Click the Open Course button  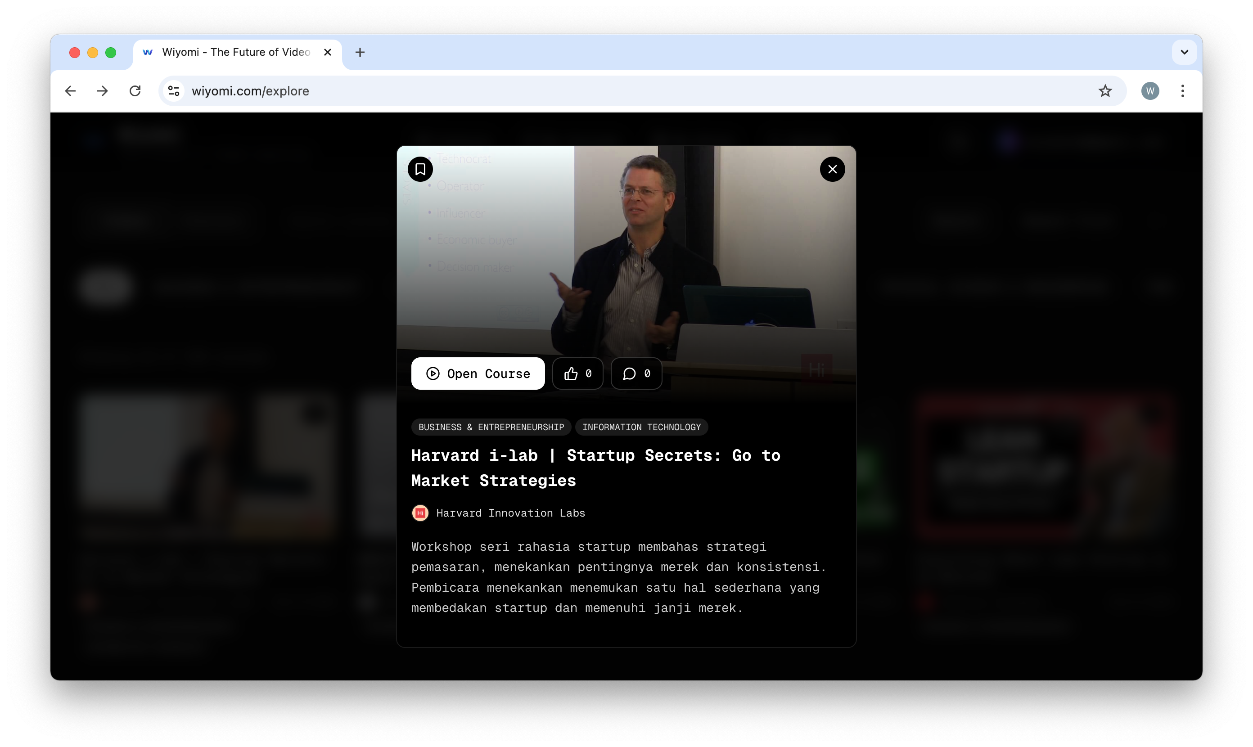click(478, 373)
